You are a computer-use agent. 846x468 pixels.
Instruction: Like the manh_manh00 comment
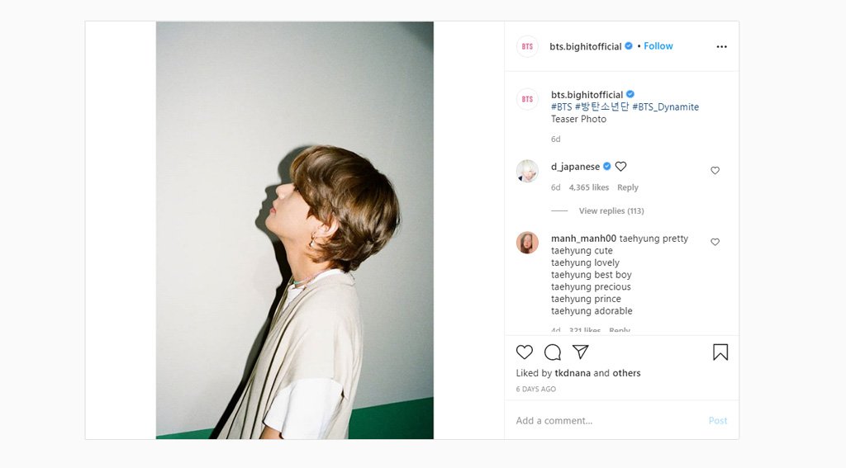(x=715, y=242)
